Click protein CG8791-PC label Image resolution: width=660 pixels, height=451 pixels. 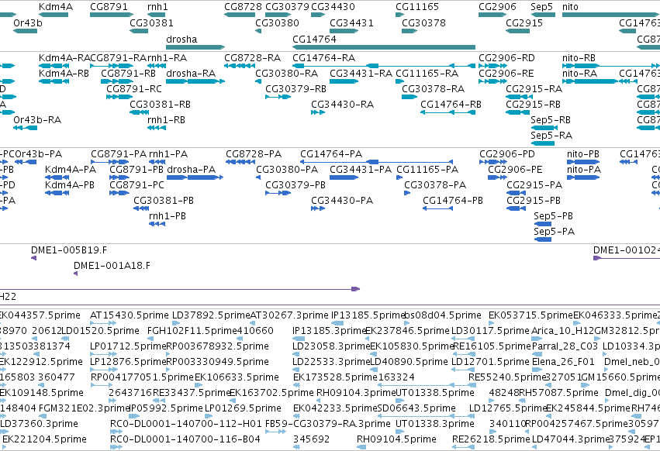pos(136,185)
